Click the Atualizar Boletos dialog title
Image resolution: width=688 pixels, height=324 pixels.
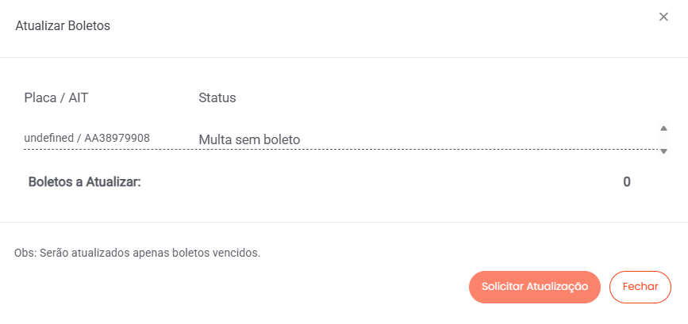tap(63, 26)
